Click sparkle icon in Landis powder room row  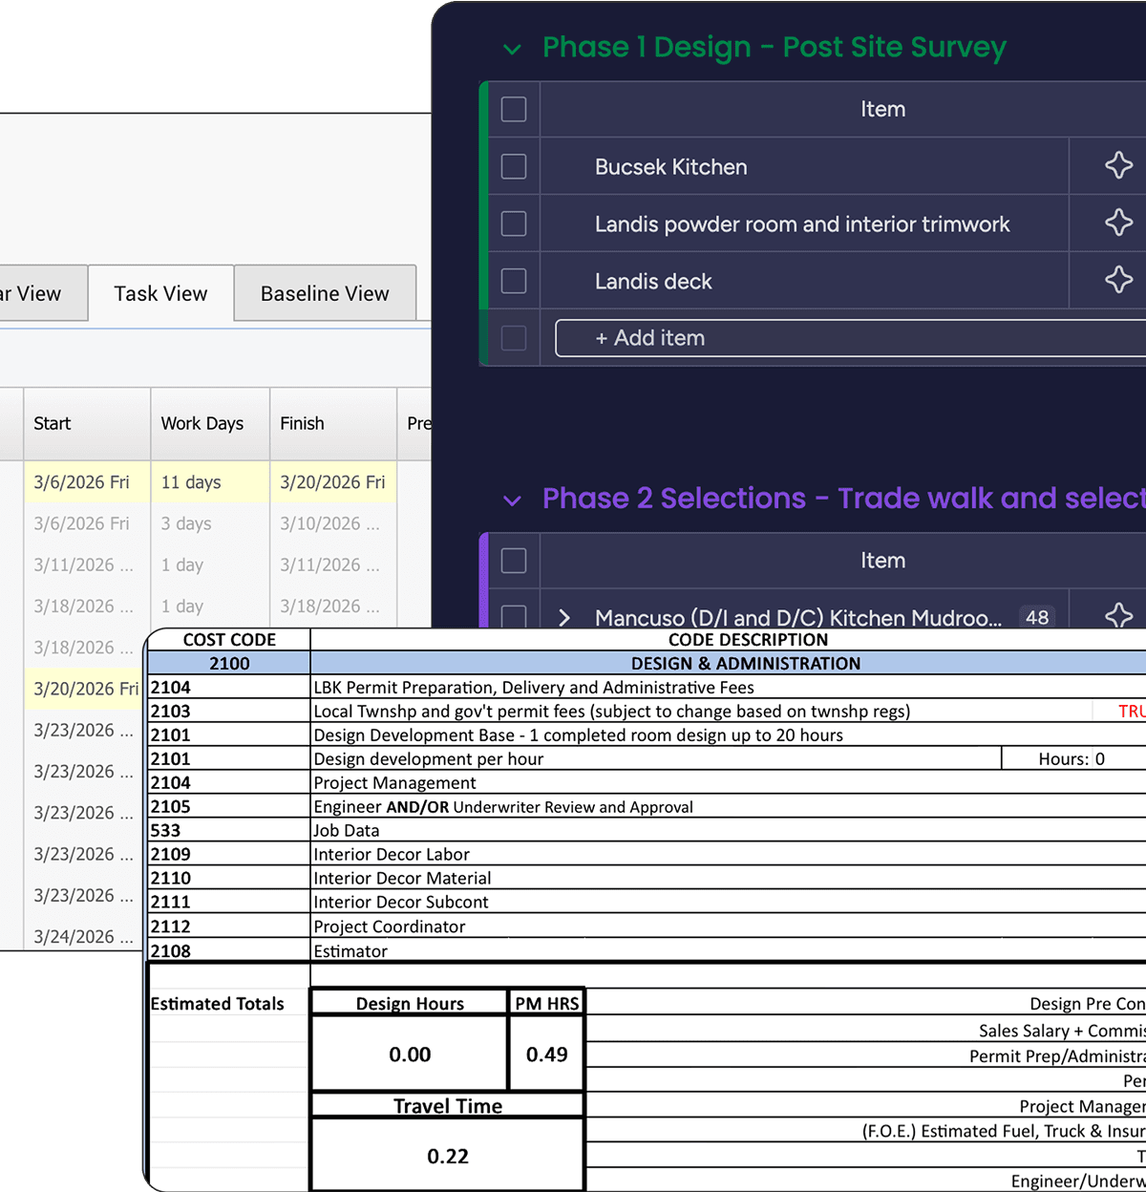tap(1118, 223)
